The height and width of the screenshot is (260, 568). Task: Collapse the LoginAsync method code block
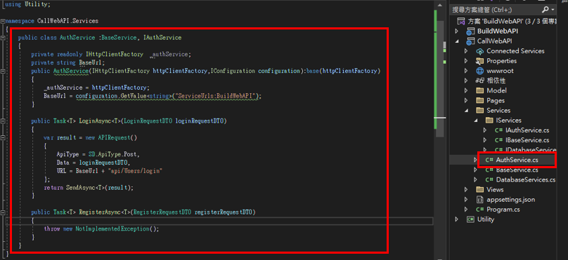click(x=3, y=121)
